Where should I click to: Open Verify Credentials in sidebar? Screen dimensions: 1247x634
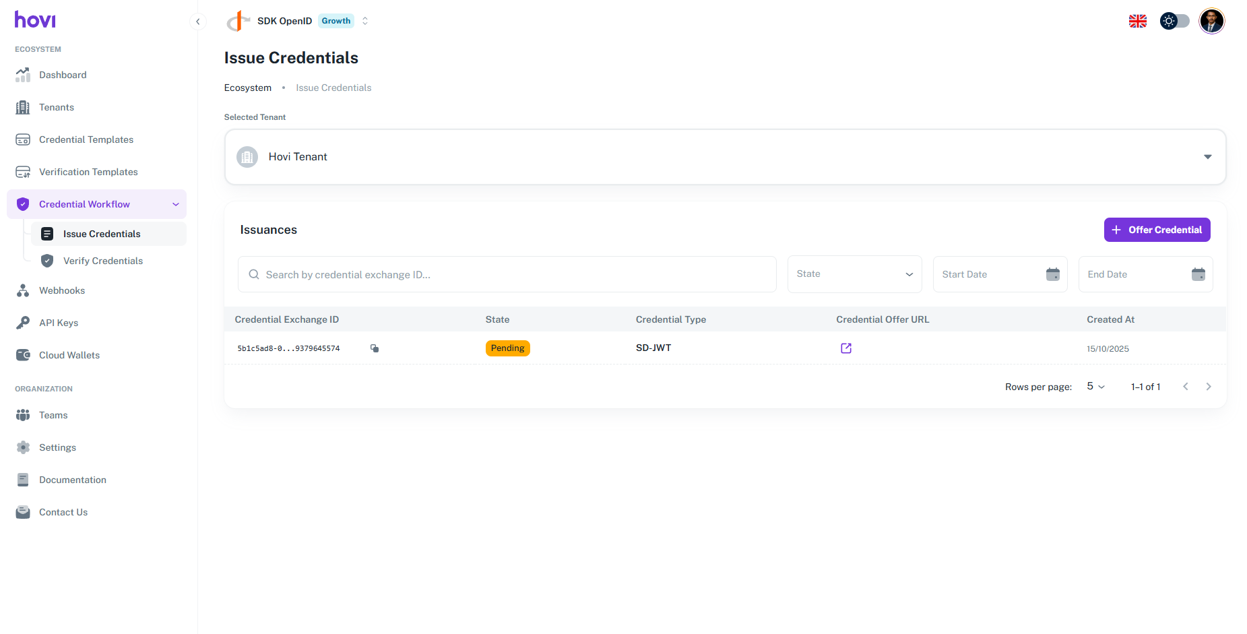[x=103, y=261]
